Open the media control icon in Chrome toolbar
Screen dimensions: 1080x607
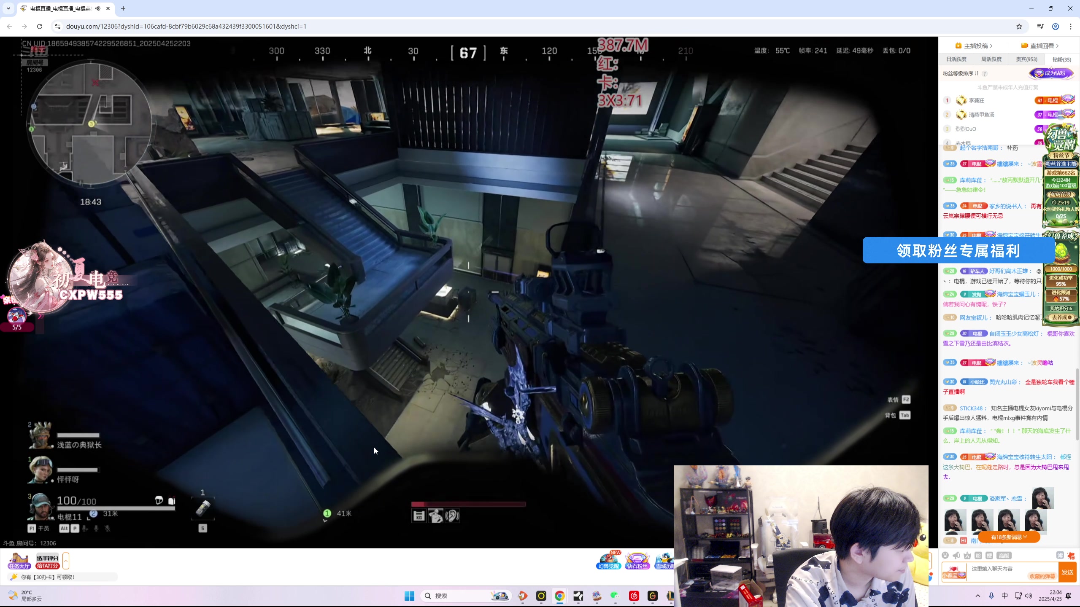coord(1040,26)
